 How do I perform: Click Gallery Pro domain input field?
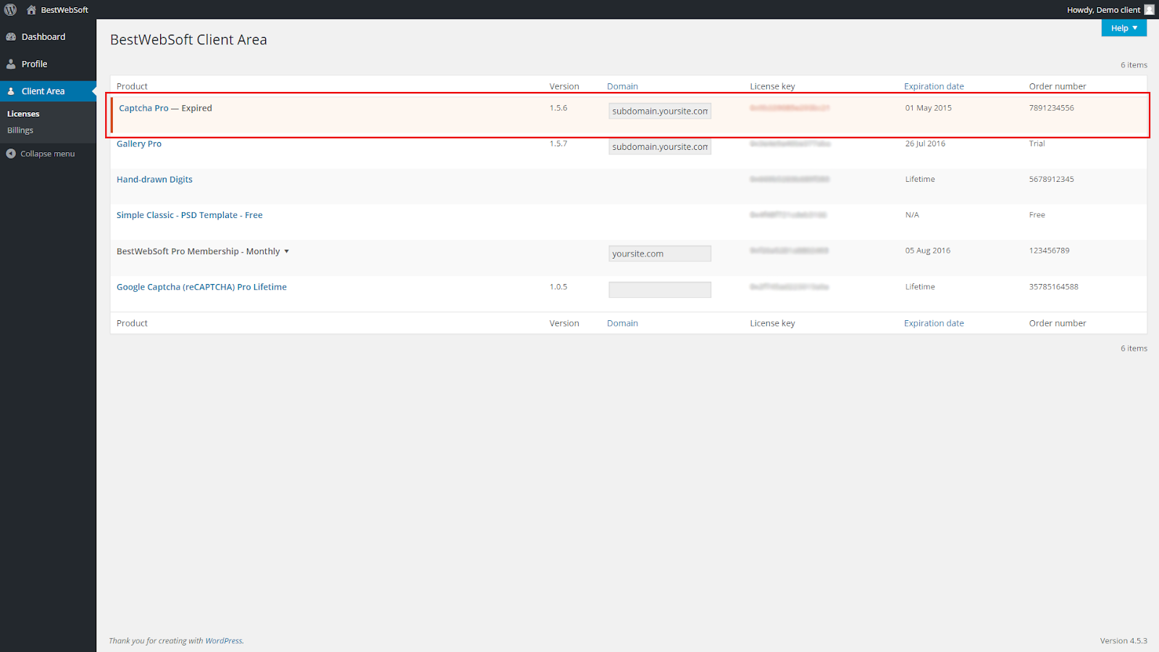[660, 146]
